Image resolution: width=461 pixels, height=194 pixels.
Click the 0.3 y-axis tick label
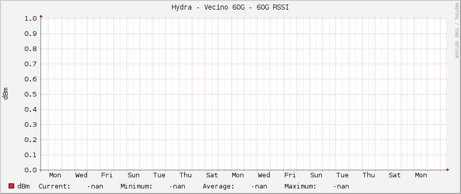point(31,125)
